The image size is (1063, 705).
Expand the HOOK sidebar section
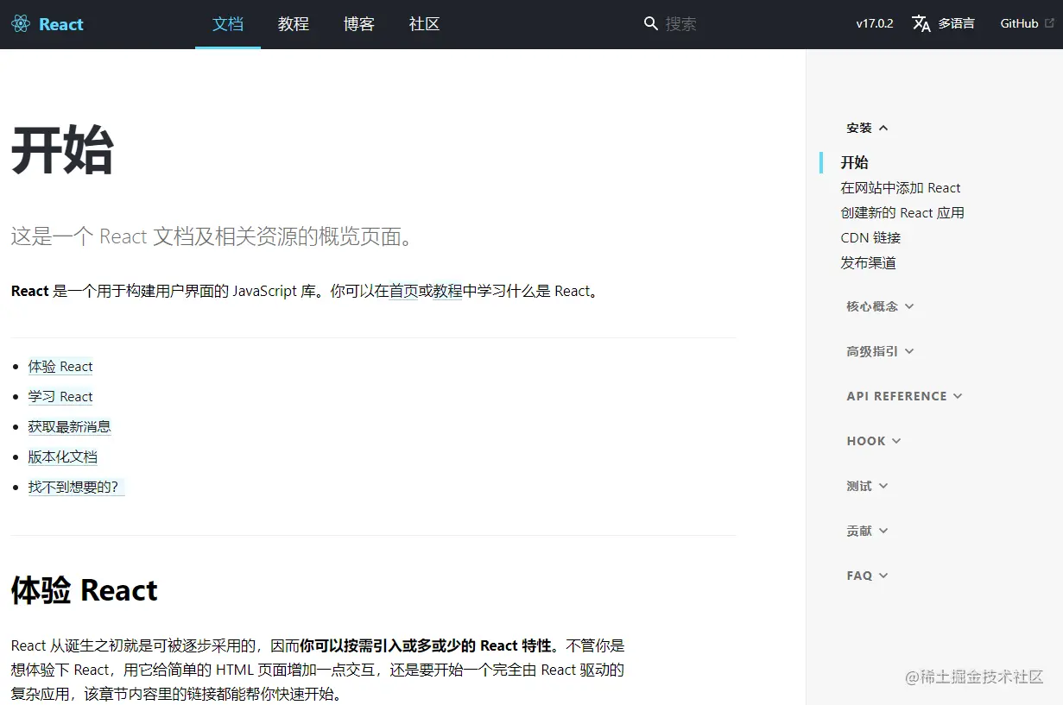tap(874, 441)
